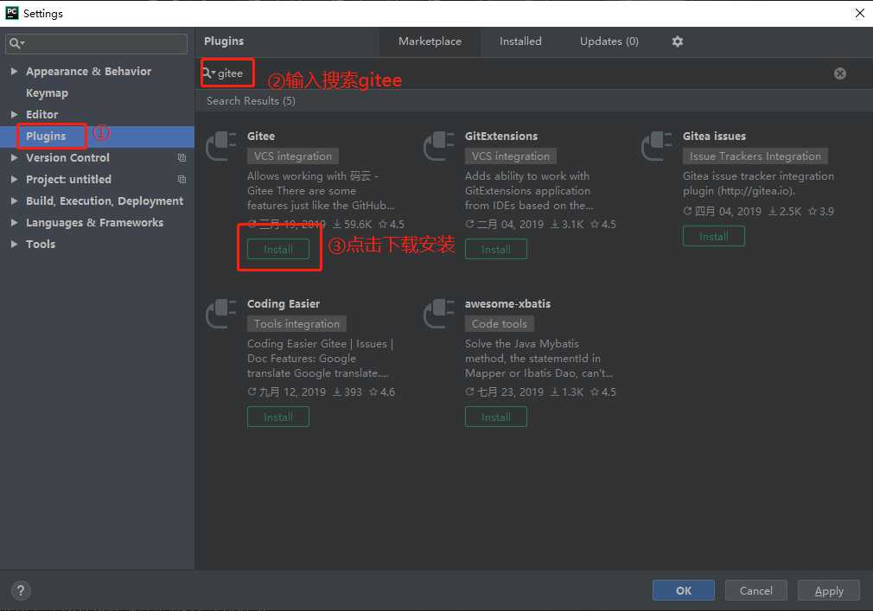Open plugin search history magnifier dropdown

209,73
